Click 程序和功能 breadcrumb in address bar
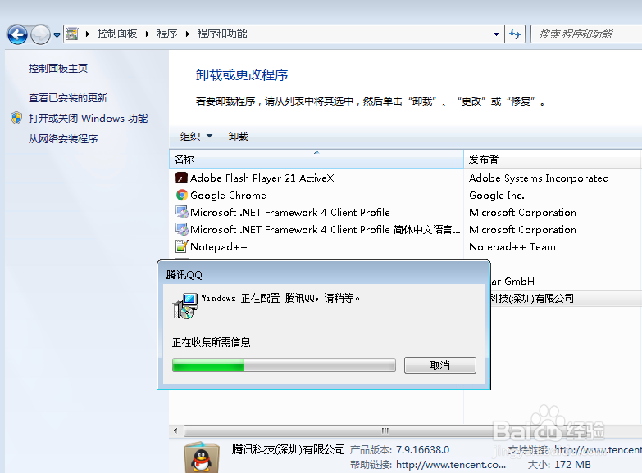The image size is (642, 473). click(222, 34)
